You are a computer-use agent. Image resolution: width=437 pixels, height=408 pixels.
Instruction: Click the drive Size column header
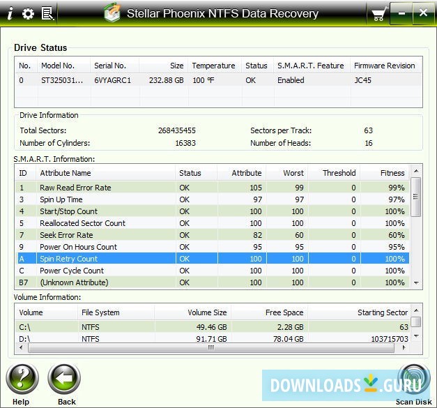pos(164,66)
